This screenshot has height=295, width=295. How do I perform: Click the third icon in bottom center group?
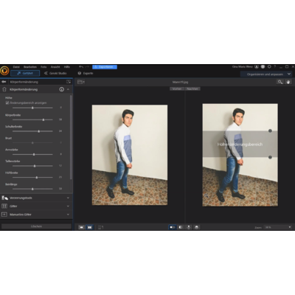tap(189, 227)
